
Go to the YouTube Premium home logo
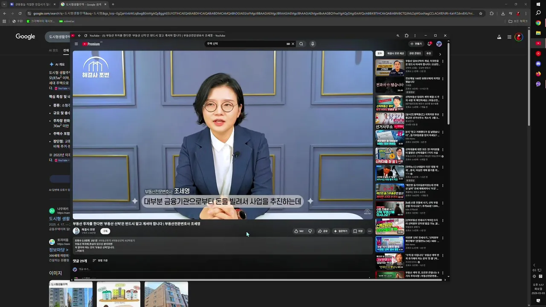92,44
